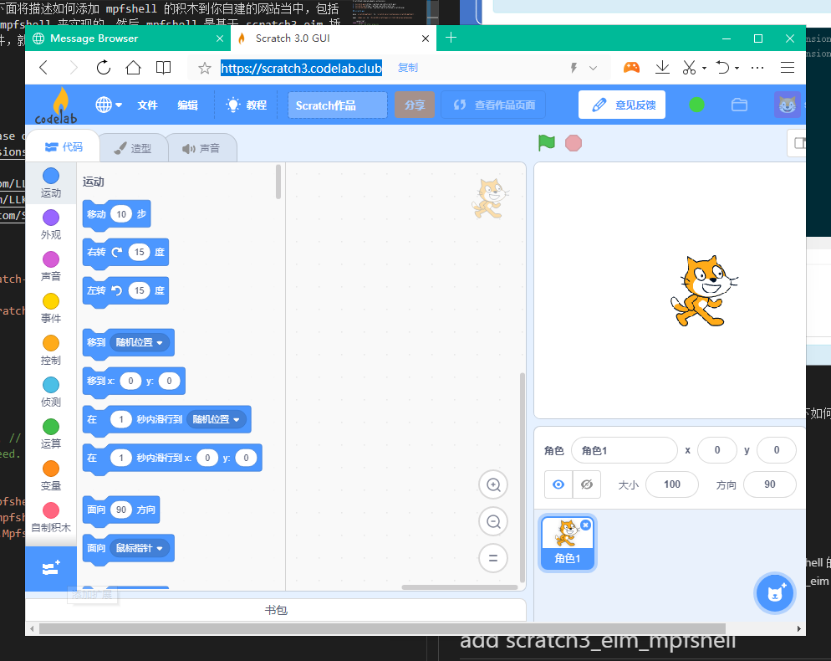Screen dimensions: 831x661
Task: Zoom out the code workspace
Action: point(493,521)
